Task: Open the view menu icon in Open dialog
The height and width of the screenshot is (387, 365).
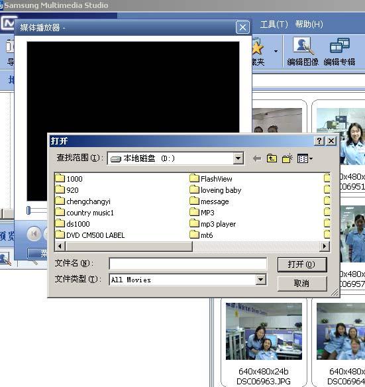Action: point(305,158)
